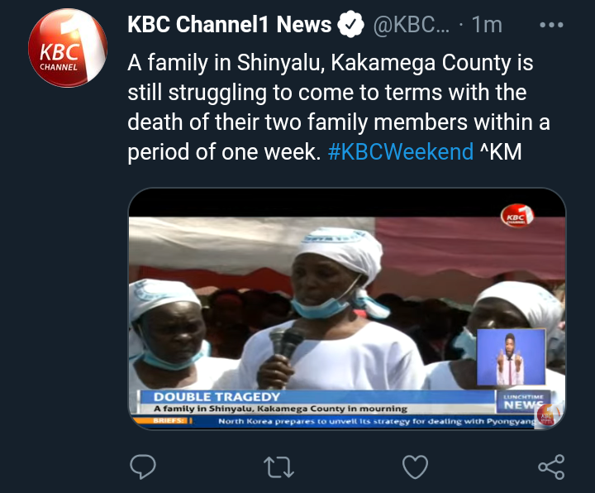Screen dimensions: 595x493
Task: Reply to the tweet via comment icon
Action: pos(143,467)
